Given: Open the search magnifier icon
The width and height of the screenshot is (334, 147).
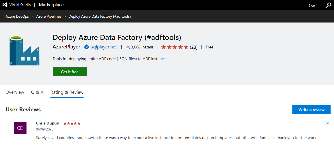Looking at the screenshot, I should (x=328, y=5).
